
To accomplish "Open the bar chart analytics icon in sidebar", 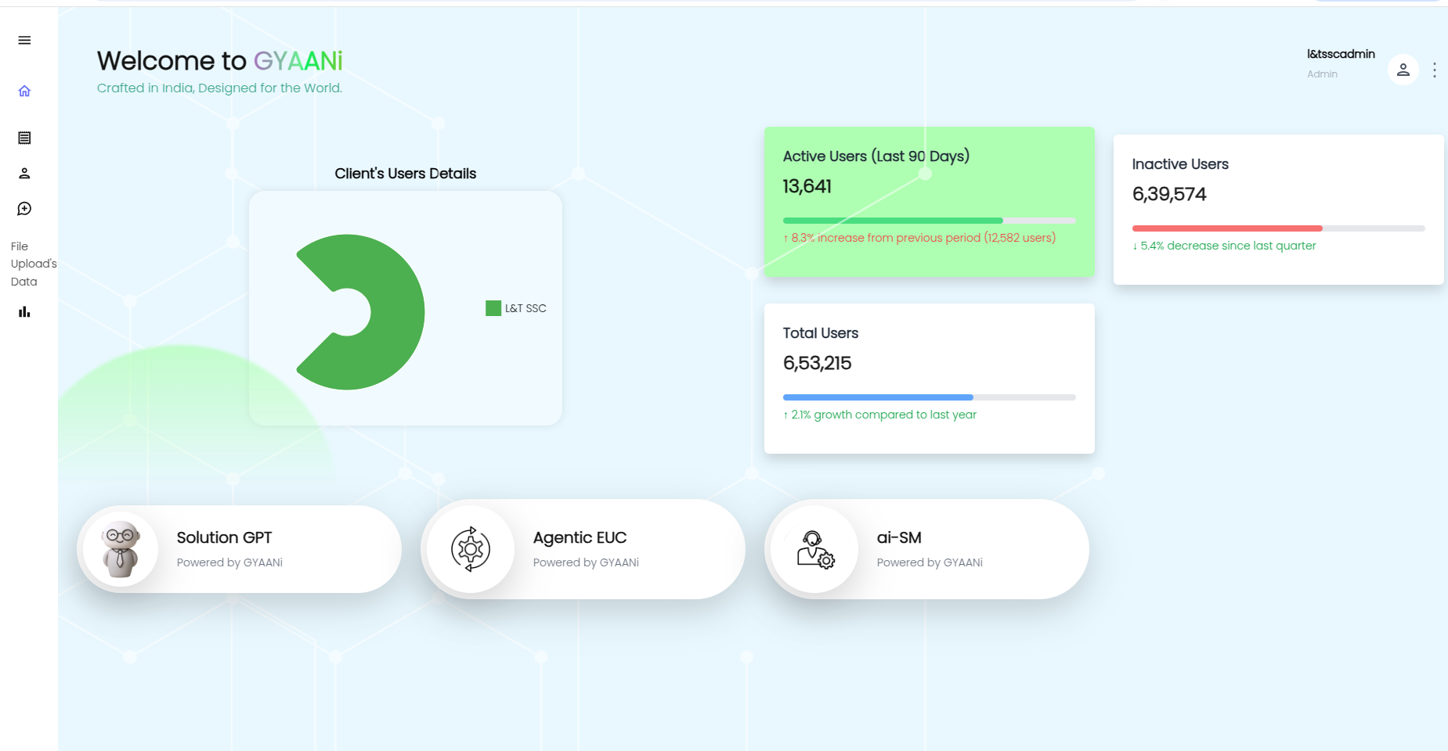I will click(24, 311).
